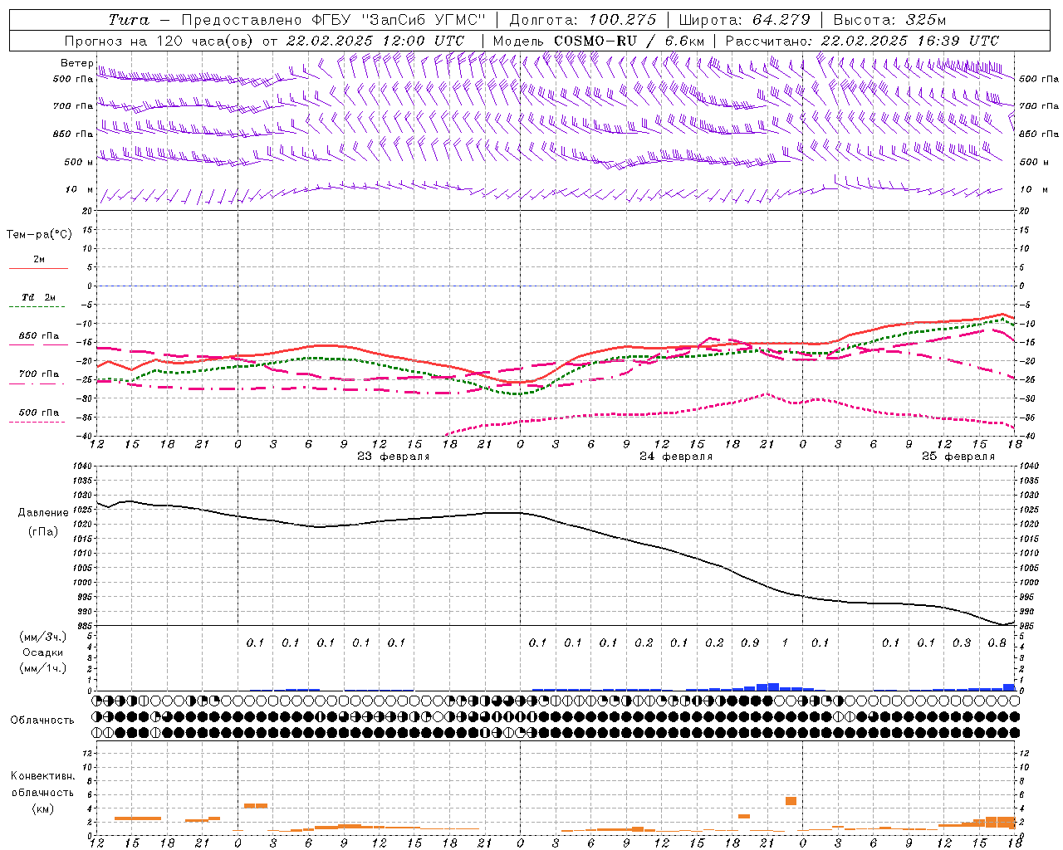Viewport: 1063px width, 850px height.
Task: Click the red solid "2м" legend line
Action: pyautogui.click(x=39, y=269)
